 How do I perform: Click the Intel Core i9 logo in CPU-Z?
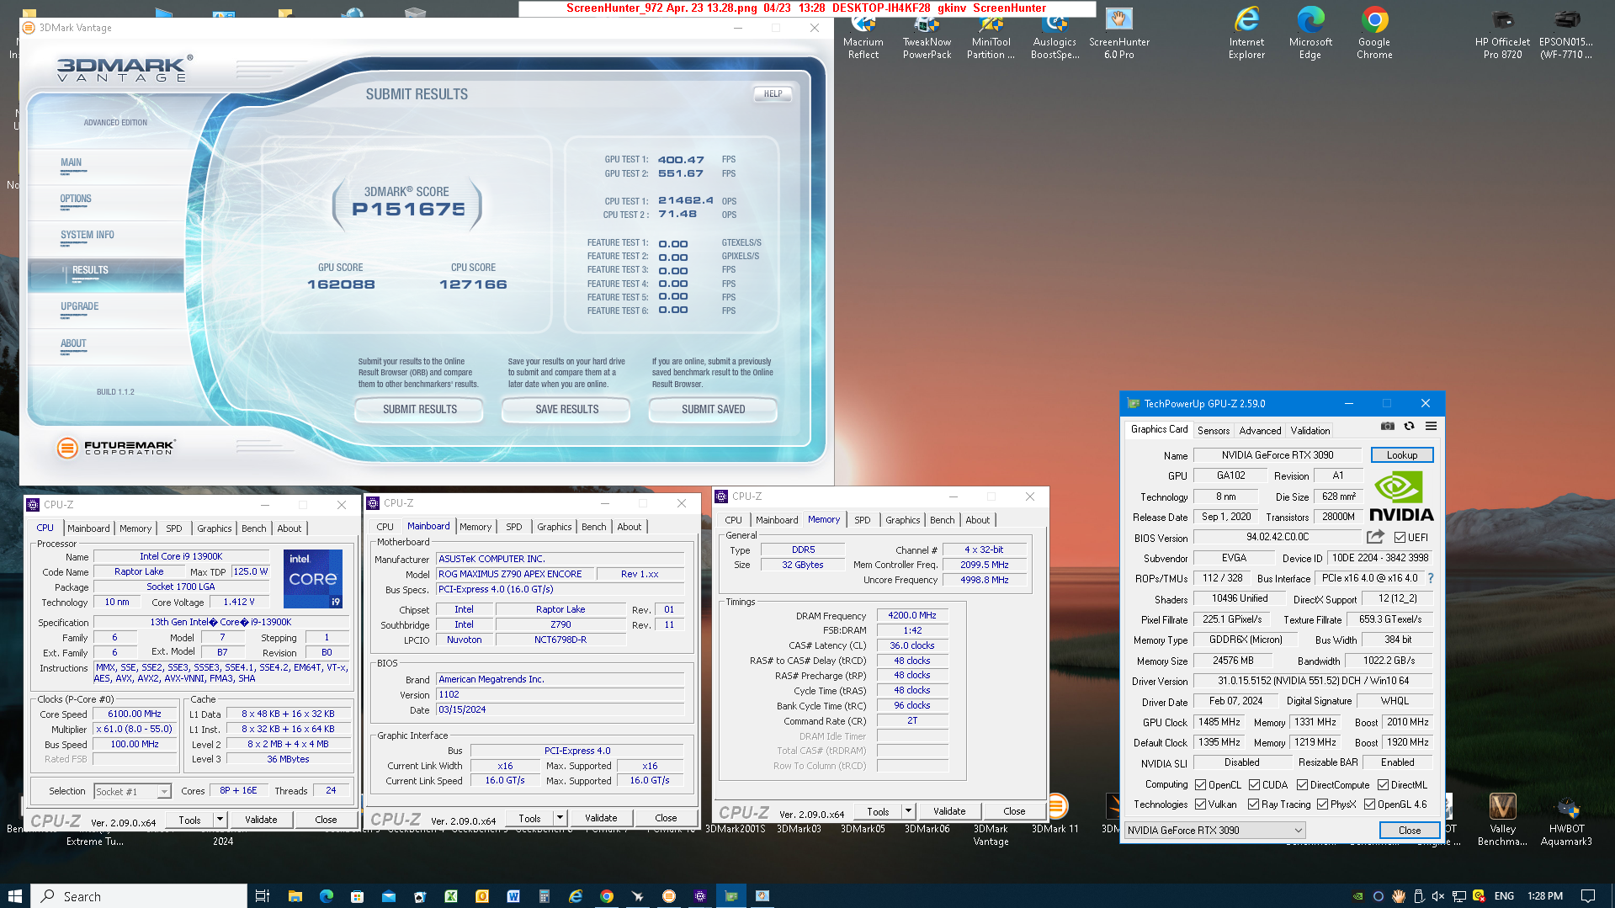pyautogui.click(x=313, y=579)
